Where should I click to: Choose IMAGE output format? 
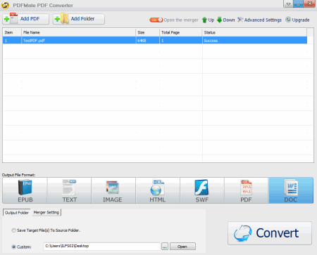113,190
